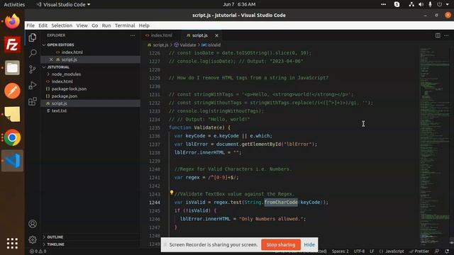Select the script.js editor tab
Screen dimensions: 454x255
[x=200, y=35]
